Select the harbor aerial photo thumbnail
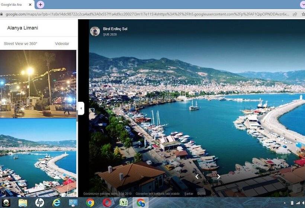Viewport: 305px width, 208px height. (38, 157)
